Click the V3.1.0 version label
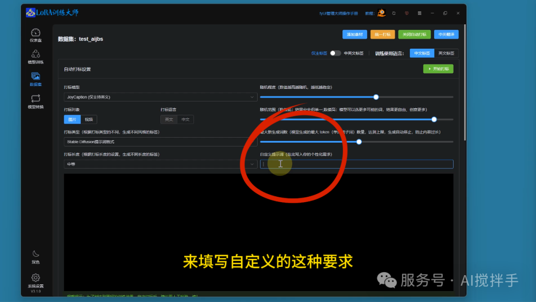536x302 pixels. [36, 292]
